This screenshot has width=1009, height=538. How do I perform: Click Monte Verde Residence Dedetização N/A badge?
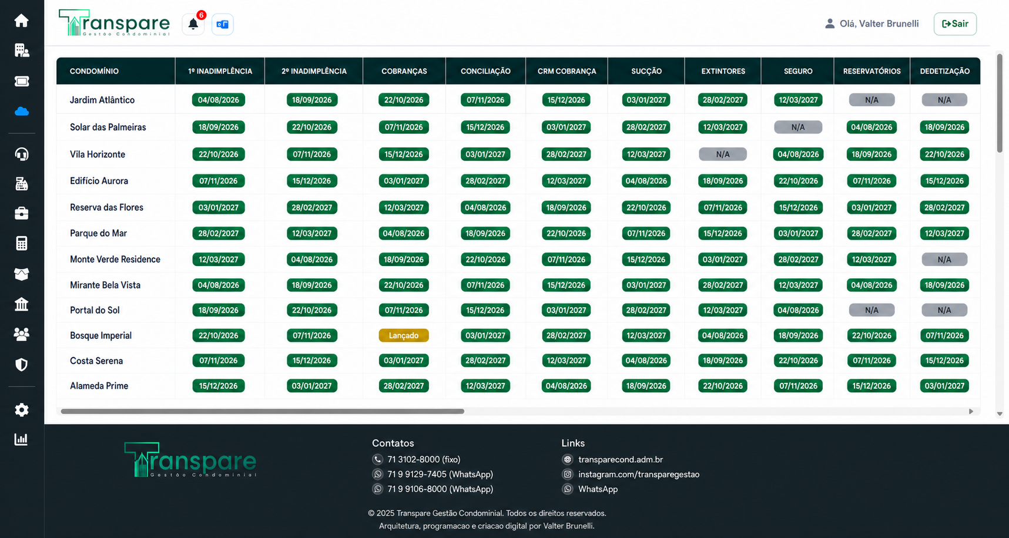(944, 259)
